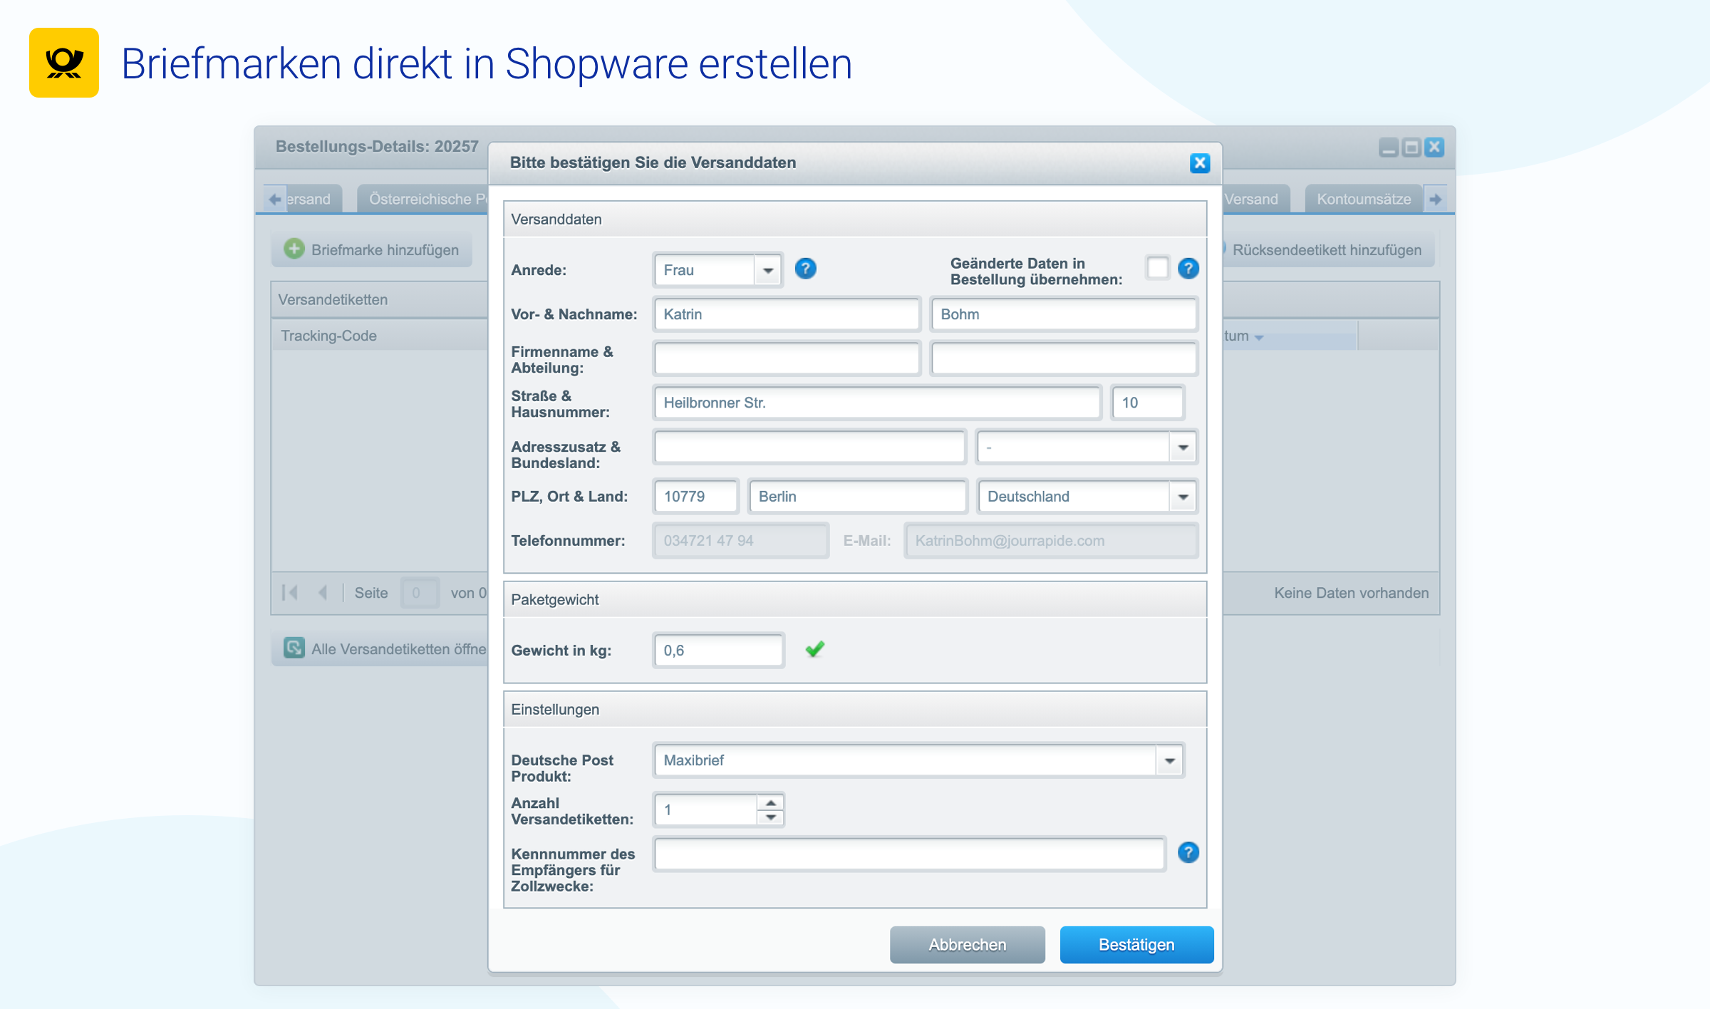Increase Anzahl Versandetiketten with up arrow
This screenshot has width=1710, height=1009.
click(x=770, y=802)
